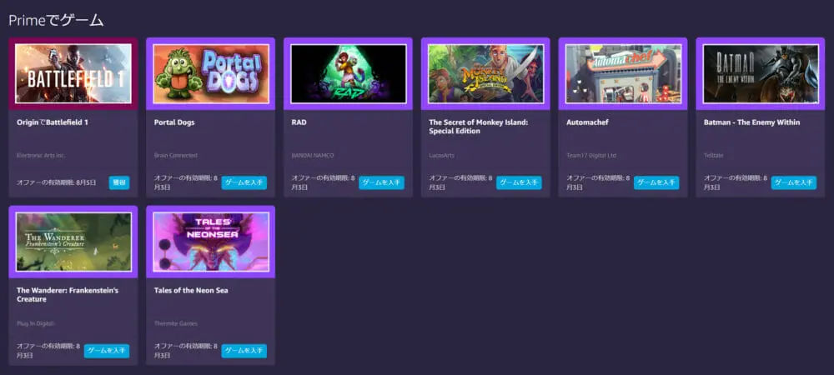Select the Batman The Enemy Within thumbnail
The height and width of the screenshot is (375, 834).
click(760, 74)
